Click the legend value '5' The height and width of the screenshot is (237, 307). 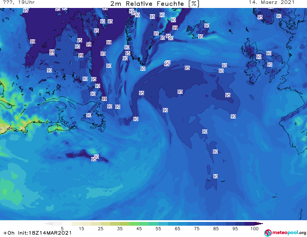click(x=62, y=229)
